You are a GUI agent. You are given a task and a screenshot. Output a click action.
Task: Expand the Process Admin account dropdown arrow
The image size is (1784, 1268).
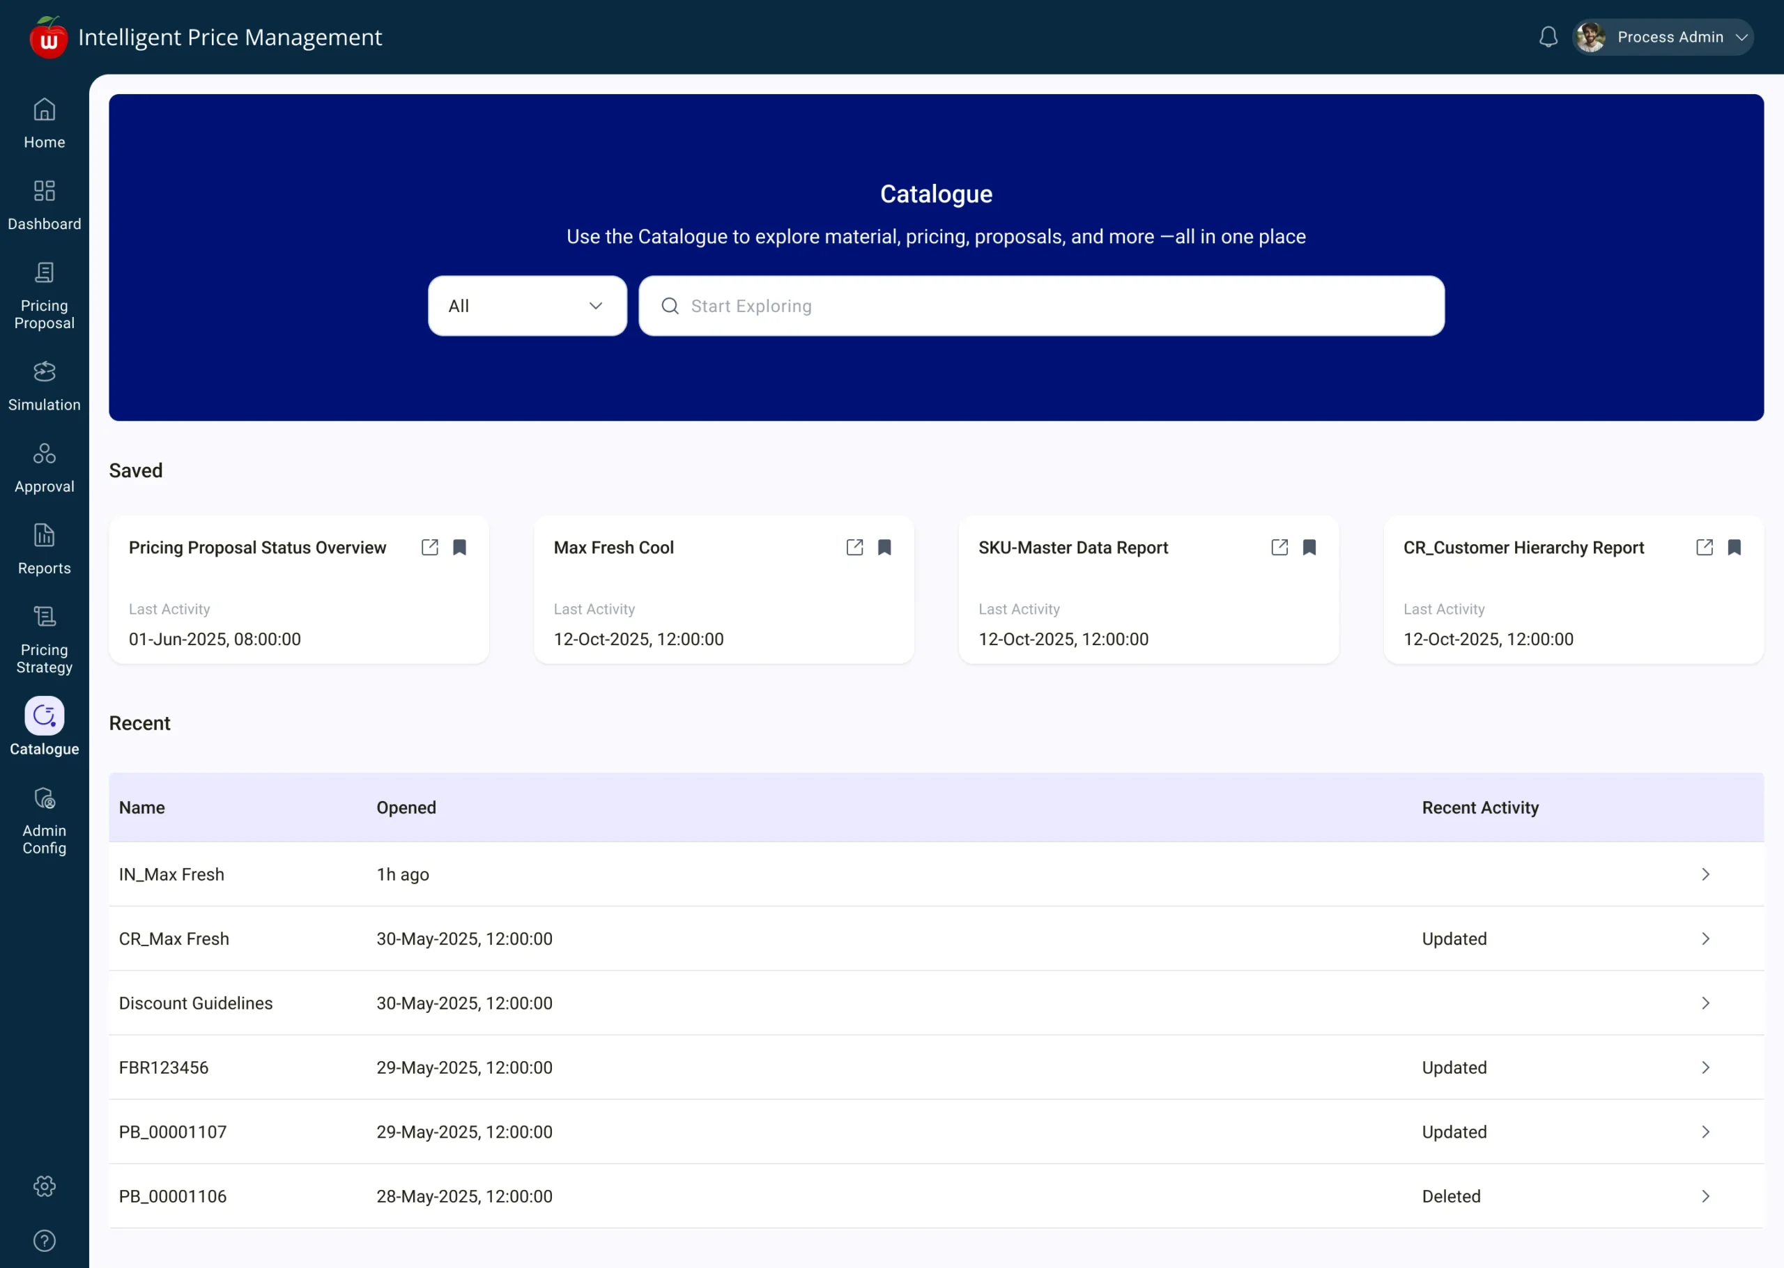(x=1741, y=38)
